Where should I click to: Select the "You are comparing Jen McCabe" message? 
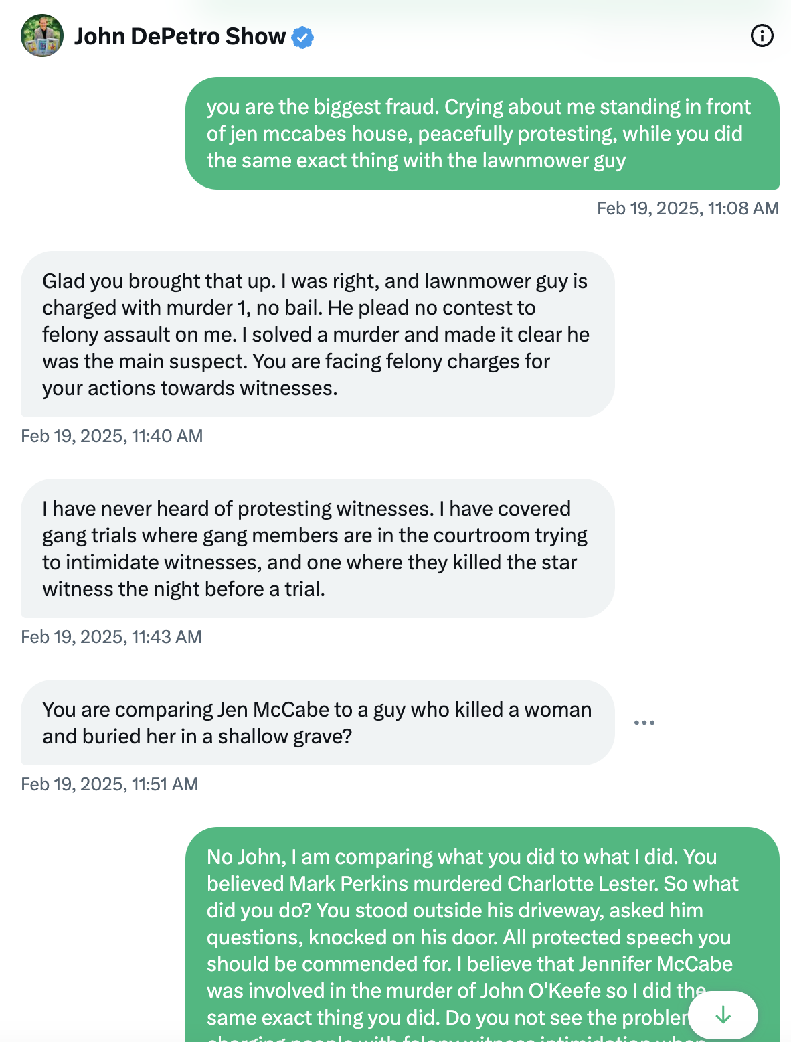[x=317, y=723]
